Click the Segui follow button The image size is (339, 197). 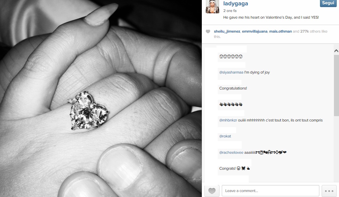[328, 3]
